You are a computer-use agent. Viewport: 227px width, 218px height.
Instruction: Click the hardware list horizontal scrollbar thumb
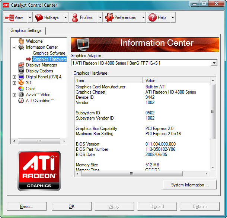pos(132,173)
